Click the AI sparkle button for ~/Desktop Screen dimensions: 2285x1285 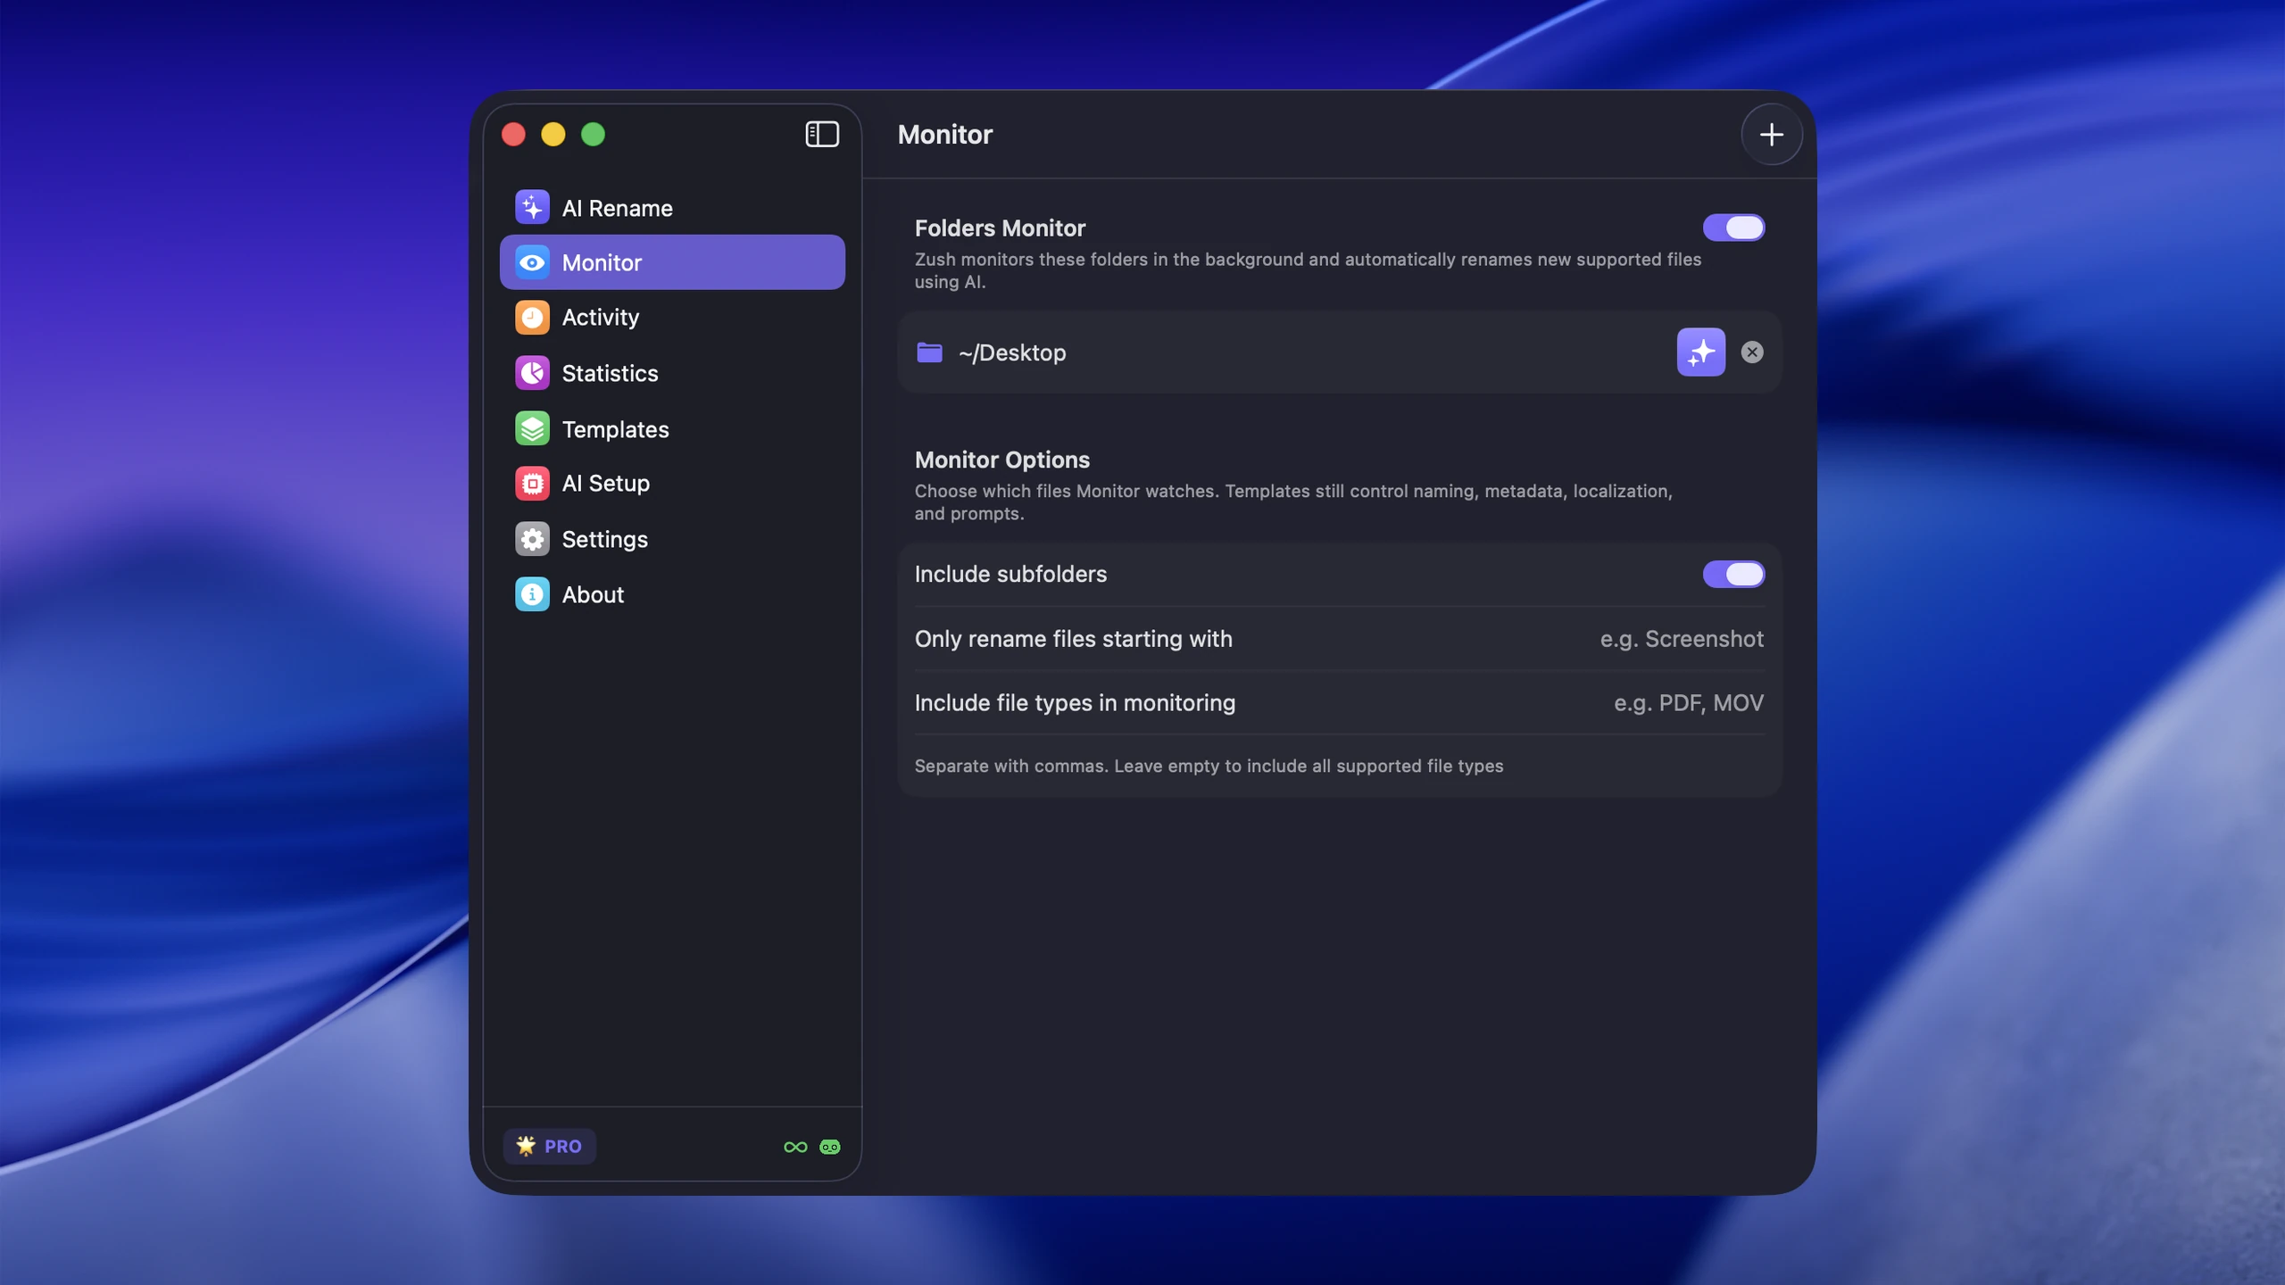(x=1700, y=352)
